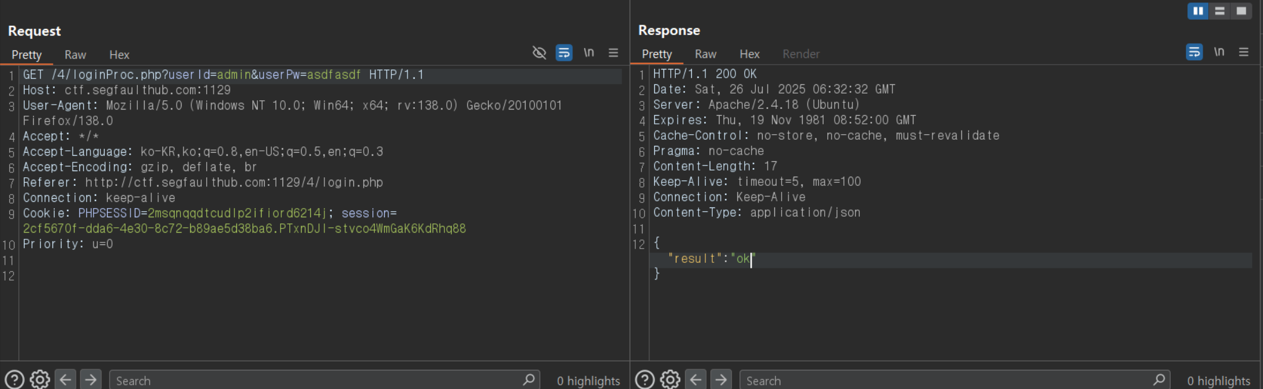Screen dimensions: 1263x389
Task: Open the Request Pretty tab
Action: (x=26, y=55)
